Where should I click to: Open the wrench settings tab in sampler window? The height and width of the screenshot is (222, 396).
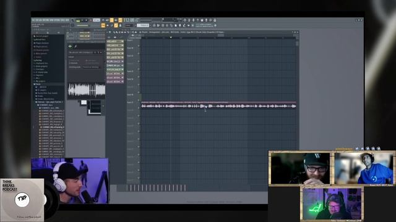(x=75, y=46)
